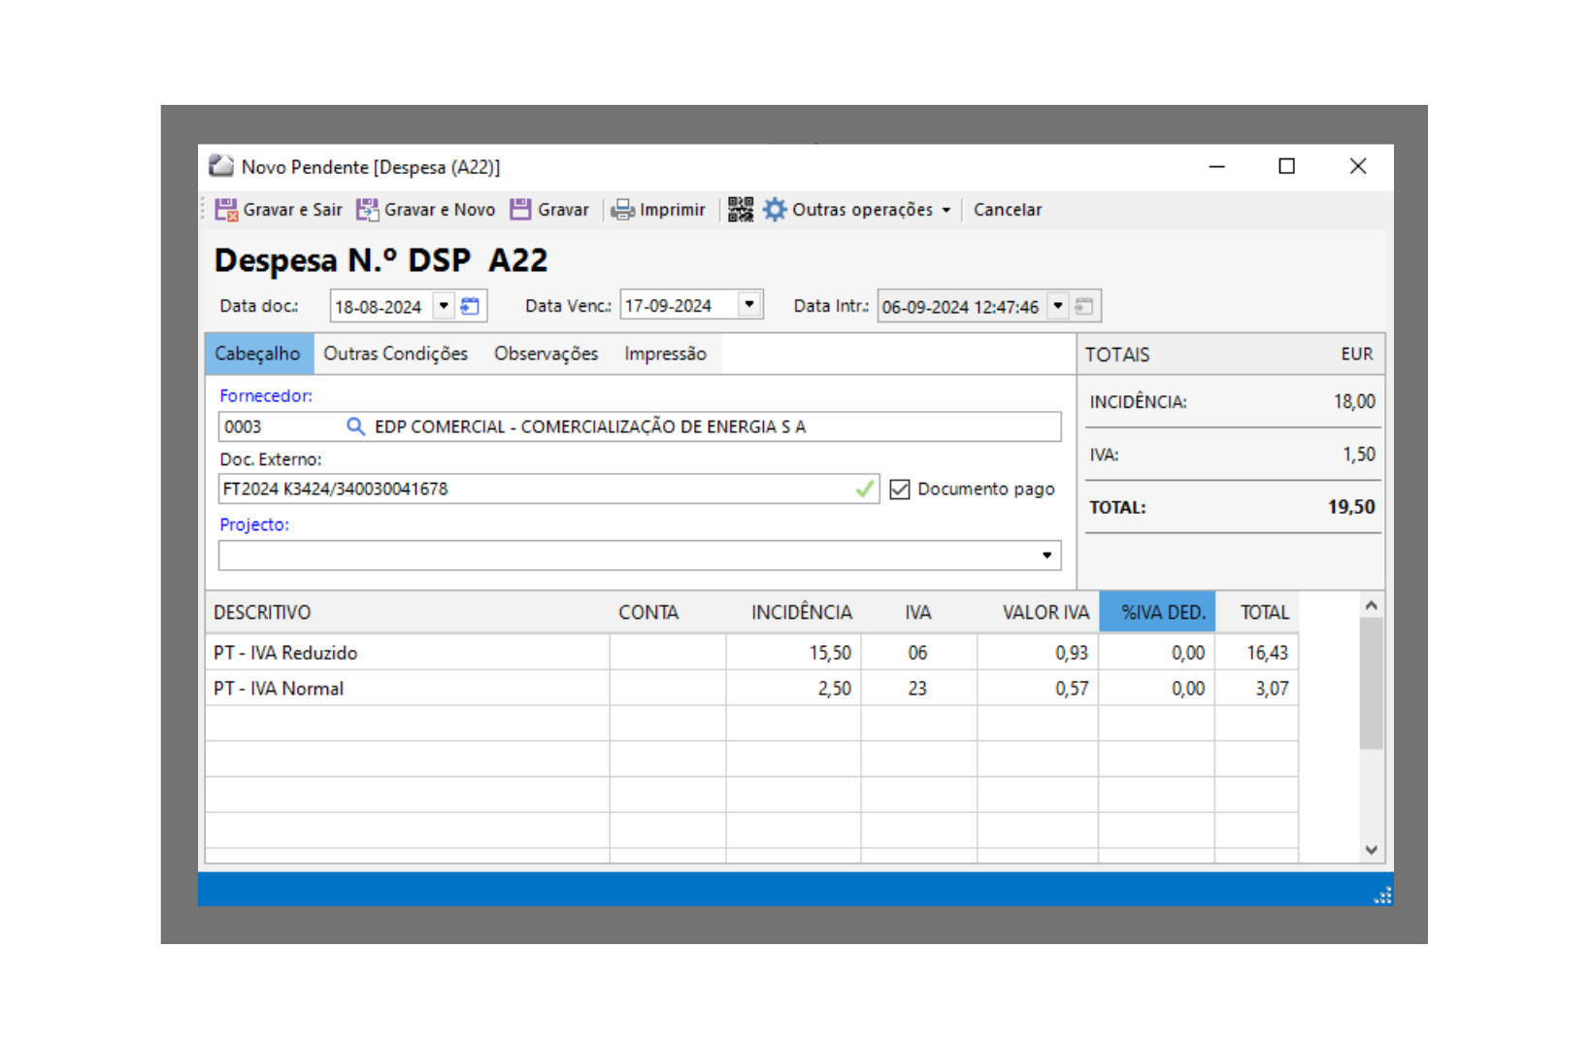The width and height of the screenshot is (1592, 1049).
Task: Click the QR code icon in toolbar
Action: (x=741, y=210)
